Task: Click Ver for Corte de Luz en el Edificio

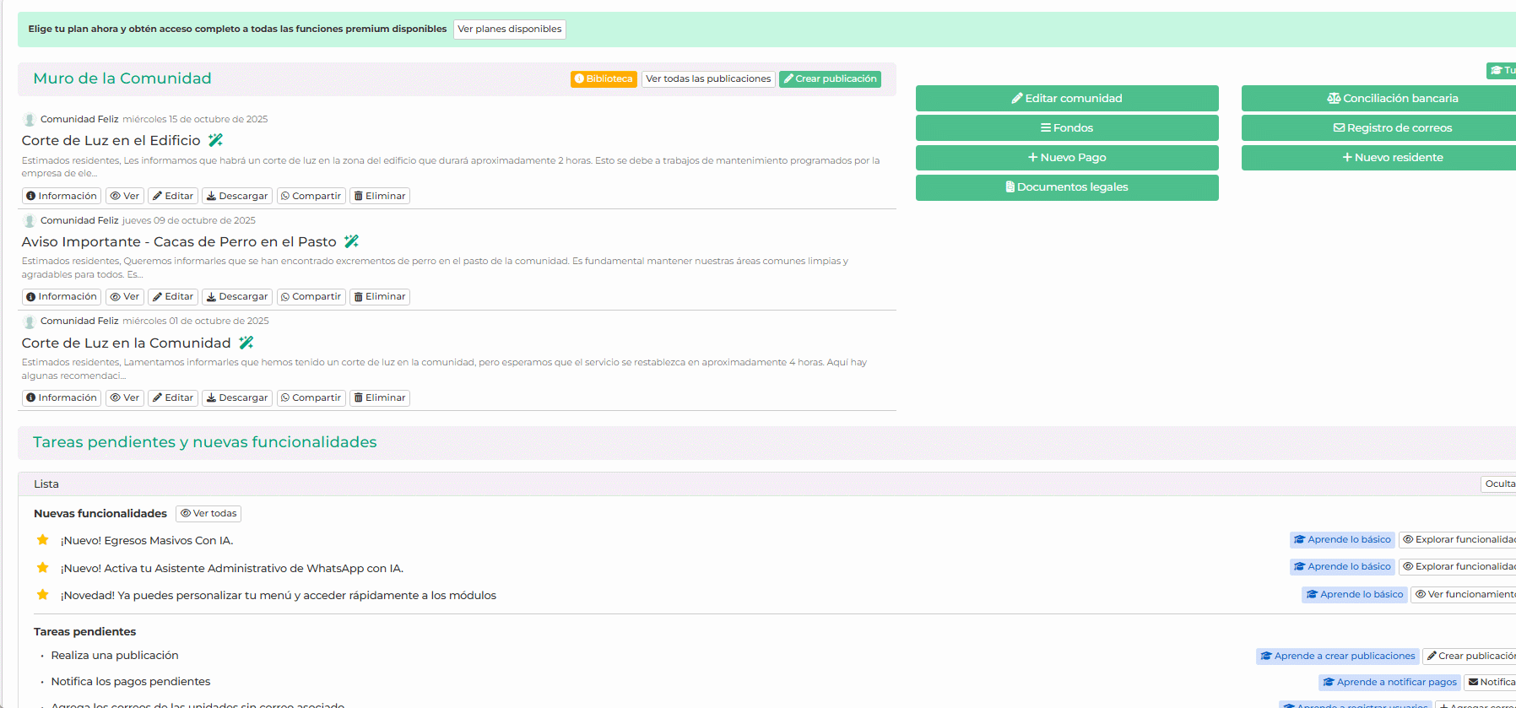Action: point(125,196)
